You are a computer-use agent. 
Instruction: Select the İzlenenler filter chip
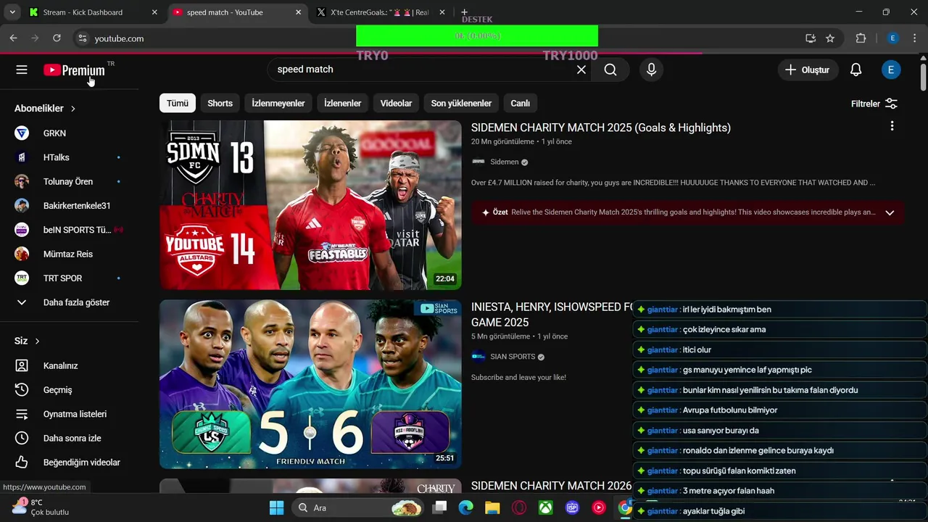(343, 103)
